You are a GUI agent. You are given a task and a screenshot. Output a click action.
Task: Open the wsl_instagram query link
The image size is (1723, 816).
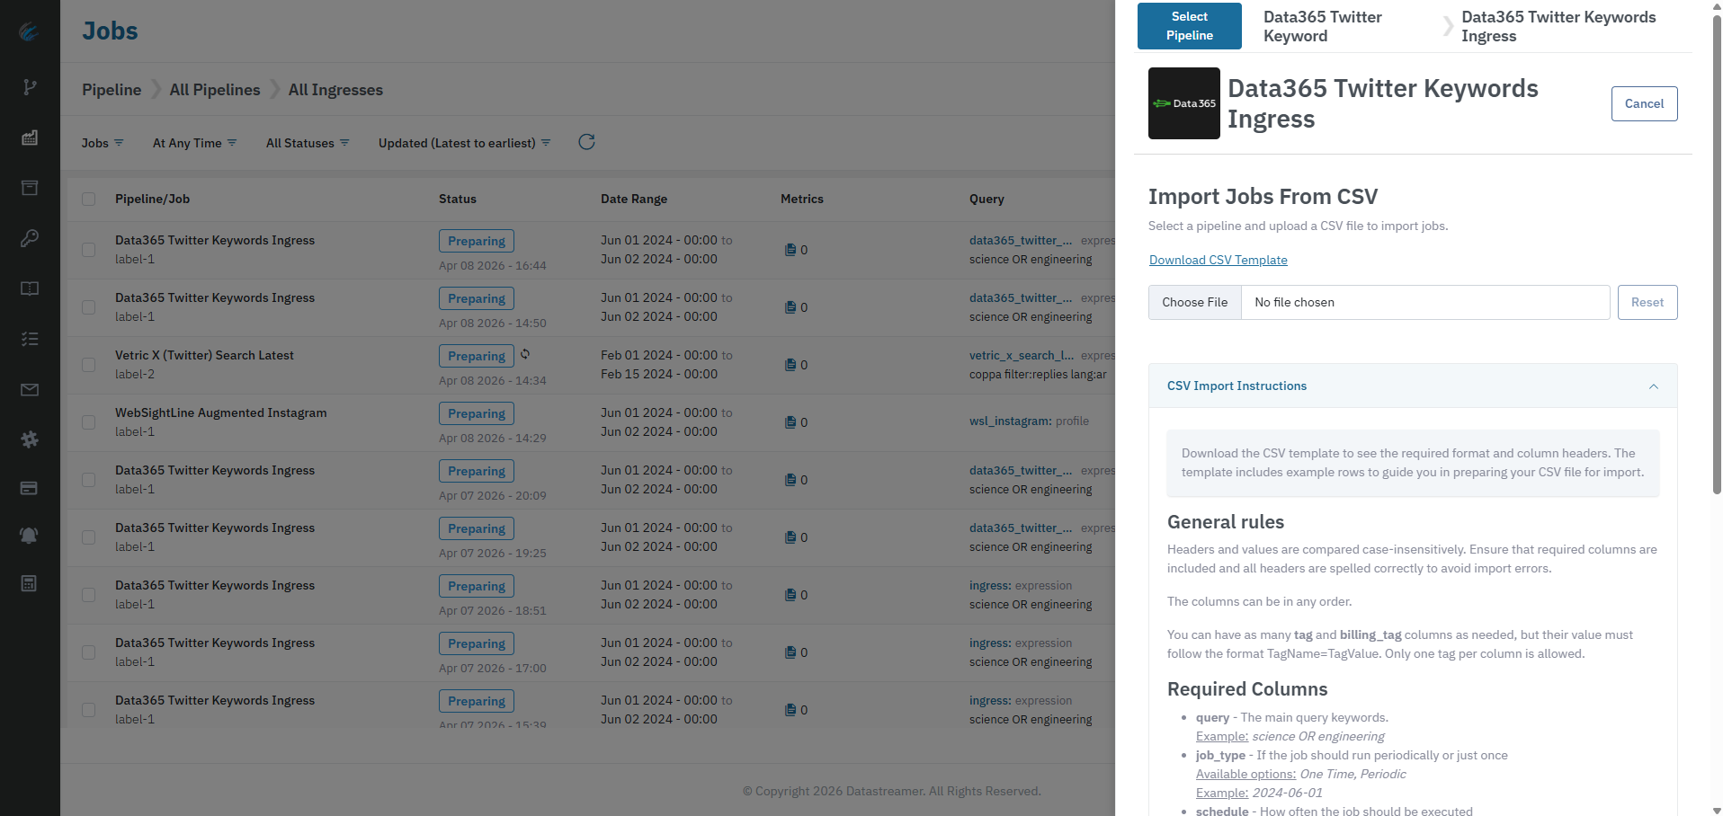[x=1010, y=421]
